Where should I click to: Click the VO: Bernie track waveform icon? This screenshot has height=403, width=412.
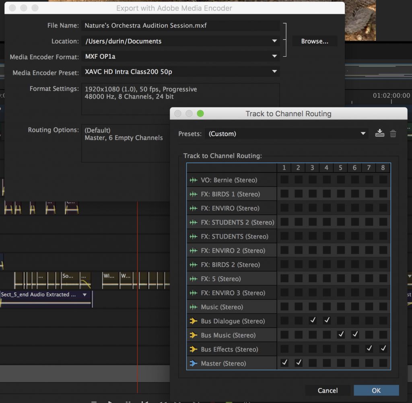pyautogui.click(x=194, y=180)
